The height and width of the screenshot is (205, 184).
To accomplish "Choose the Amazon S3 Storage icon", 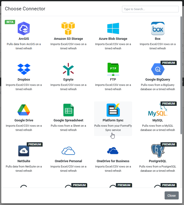I will coord(68,28).
